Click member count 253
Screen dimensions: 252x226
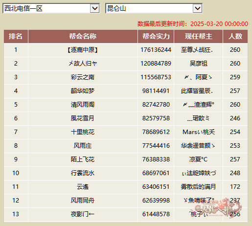point(235,146)
